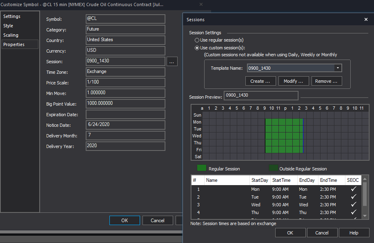The height and width of the screenshot is (243, 374).
Task: Toggle SEOC checkmark for session 3
Action: tap(354, 205)
